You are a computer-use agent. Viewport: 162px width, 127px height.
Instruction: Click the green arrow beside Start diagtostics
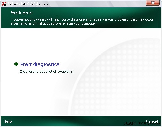click(x=16, y=64)
